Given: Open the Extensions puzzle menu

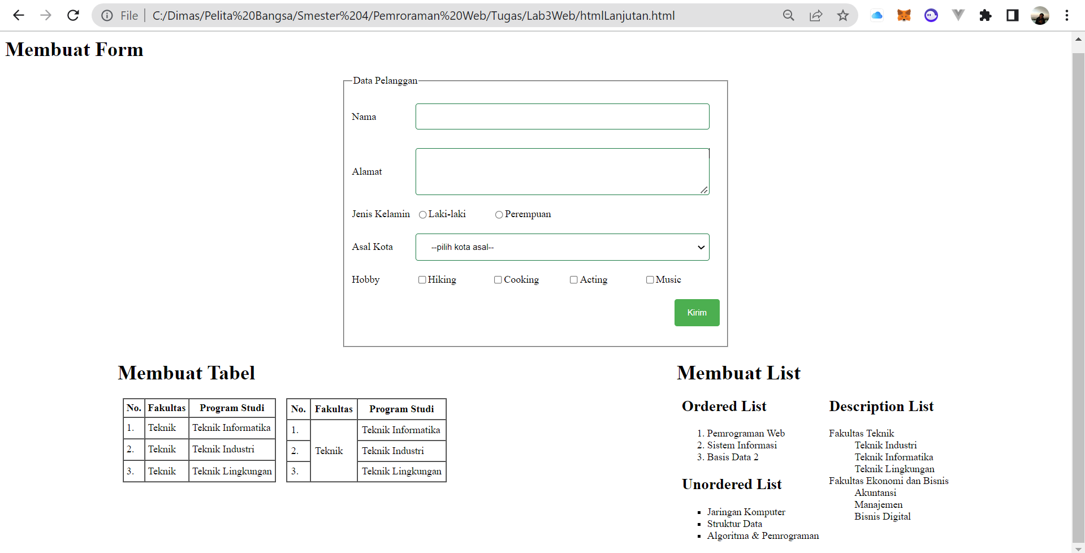Looking at the screenshot, I should pyautogui.click(x=985, y=15).
